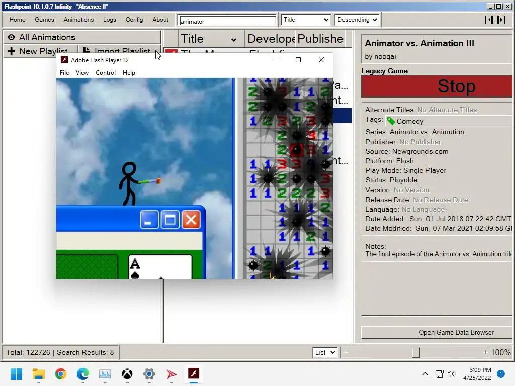Open File menu in Adobe Flash Player
The width and height of the screenshot is (515, 386).
click(x=64, y=73)
